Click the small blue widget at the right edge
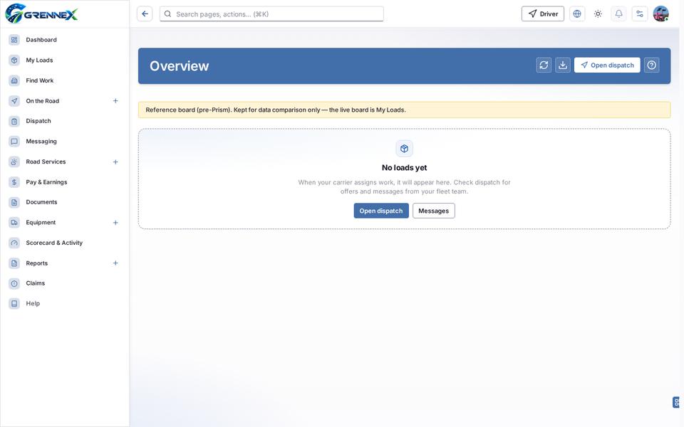The image size is (684, 427). click(x=676, y=402)
